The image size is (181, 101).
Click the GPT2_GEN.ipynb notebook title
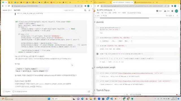(105, 10)
